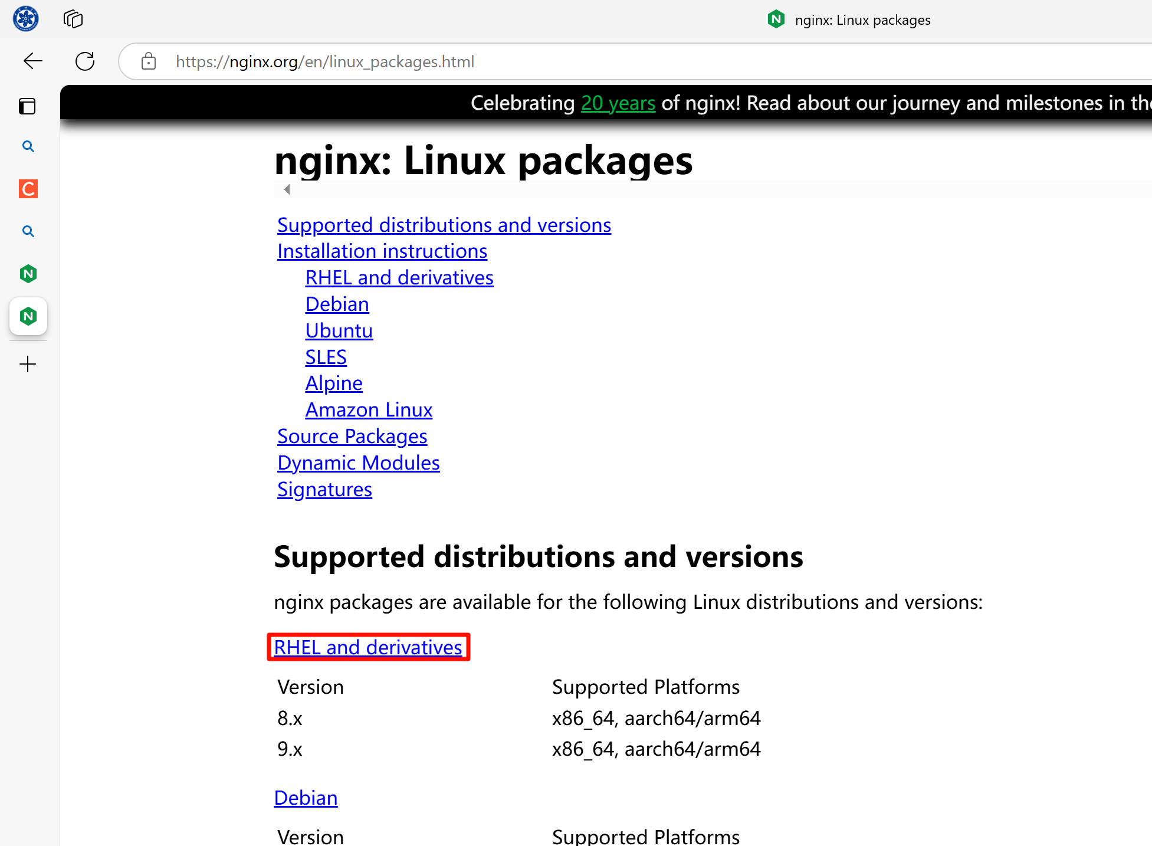Open the Workspaces icon next to profile
Image resolution: width=1152 pixels, height=846 pixels.
click(x=73, y=19)
